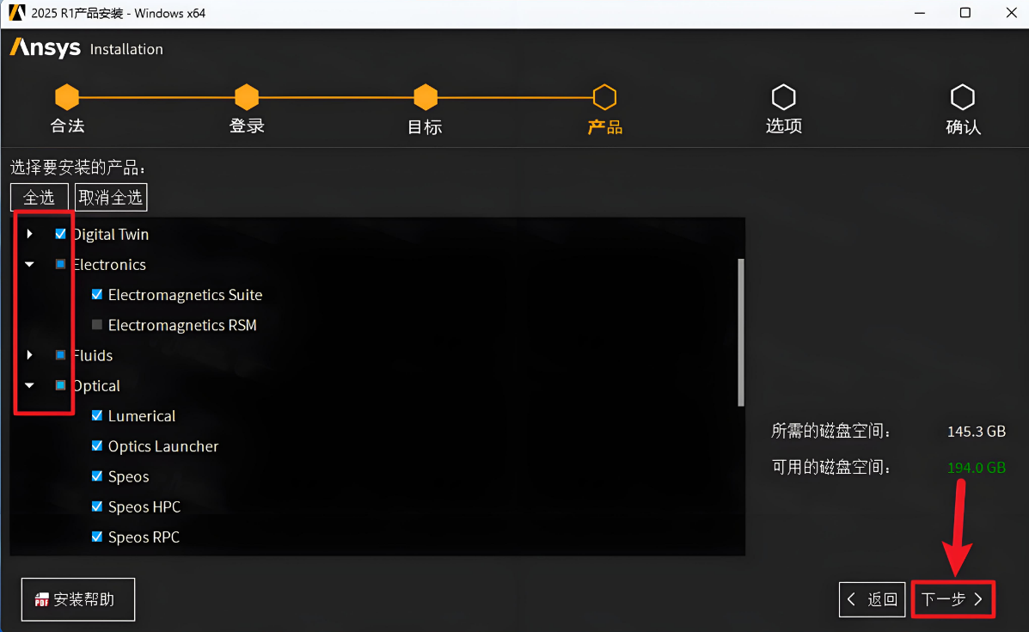Click 取消全选 to deselect all

click(111, 197)
